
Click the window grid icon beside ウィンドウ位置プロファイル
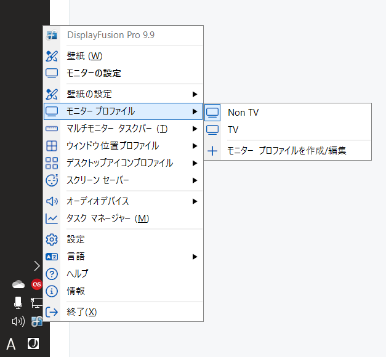(52, 146)
